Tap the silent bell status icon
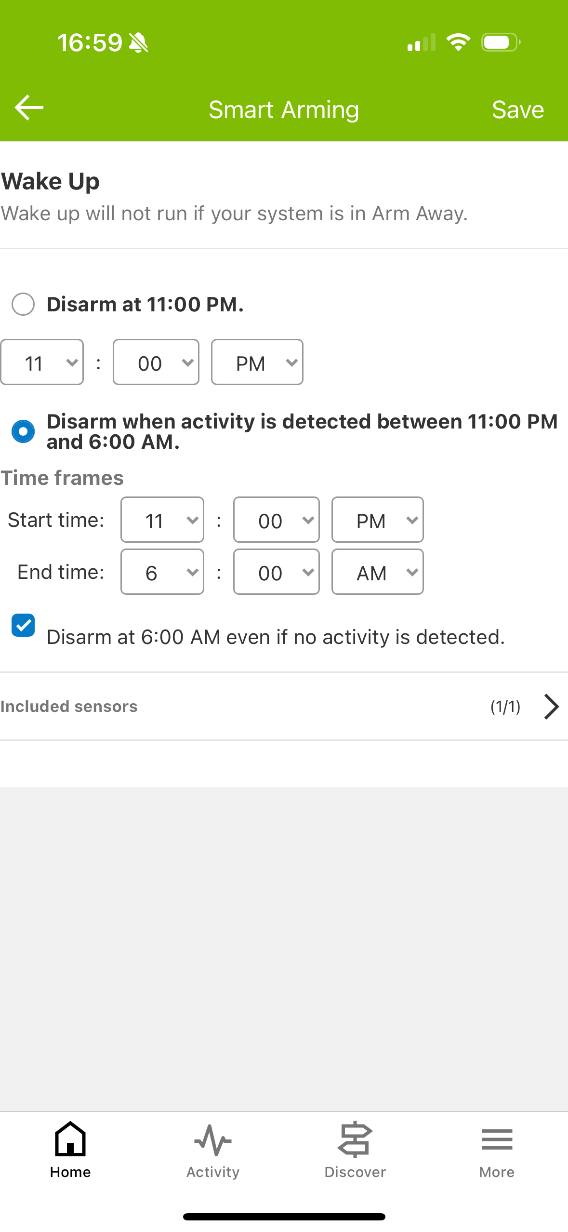Viewport: 568px width, 1232px height. [x=139, y=43]
